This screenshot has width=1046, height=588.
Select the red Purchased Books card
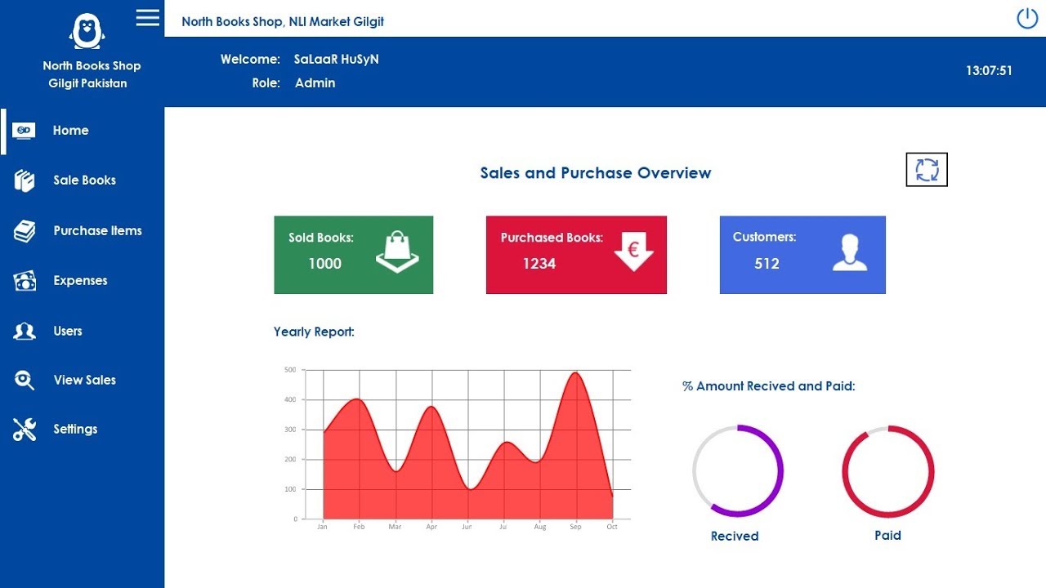point(576,255)
